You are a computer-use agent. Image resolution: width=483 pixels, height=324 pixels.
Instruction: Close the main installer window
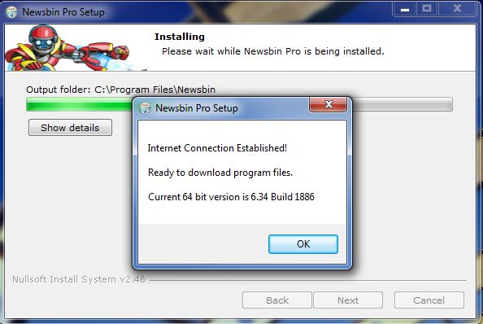click(457, 9)
